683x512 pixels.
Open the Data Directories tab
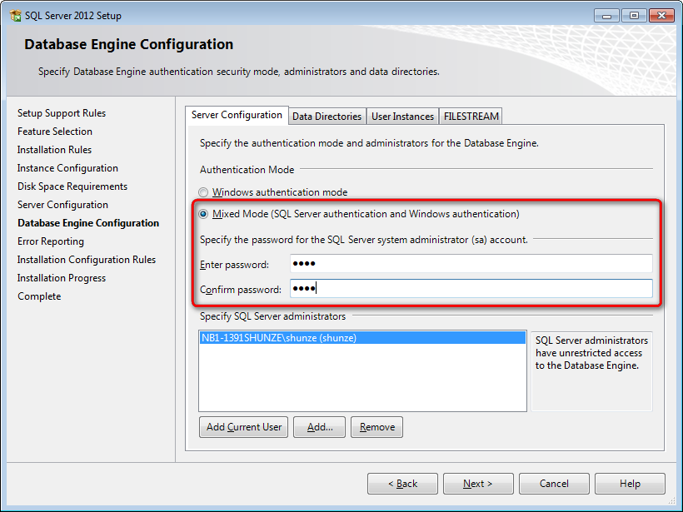coord(327,117)
